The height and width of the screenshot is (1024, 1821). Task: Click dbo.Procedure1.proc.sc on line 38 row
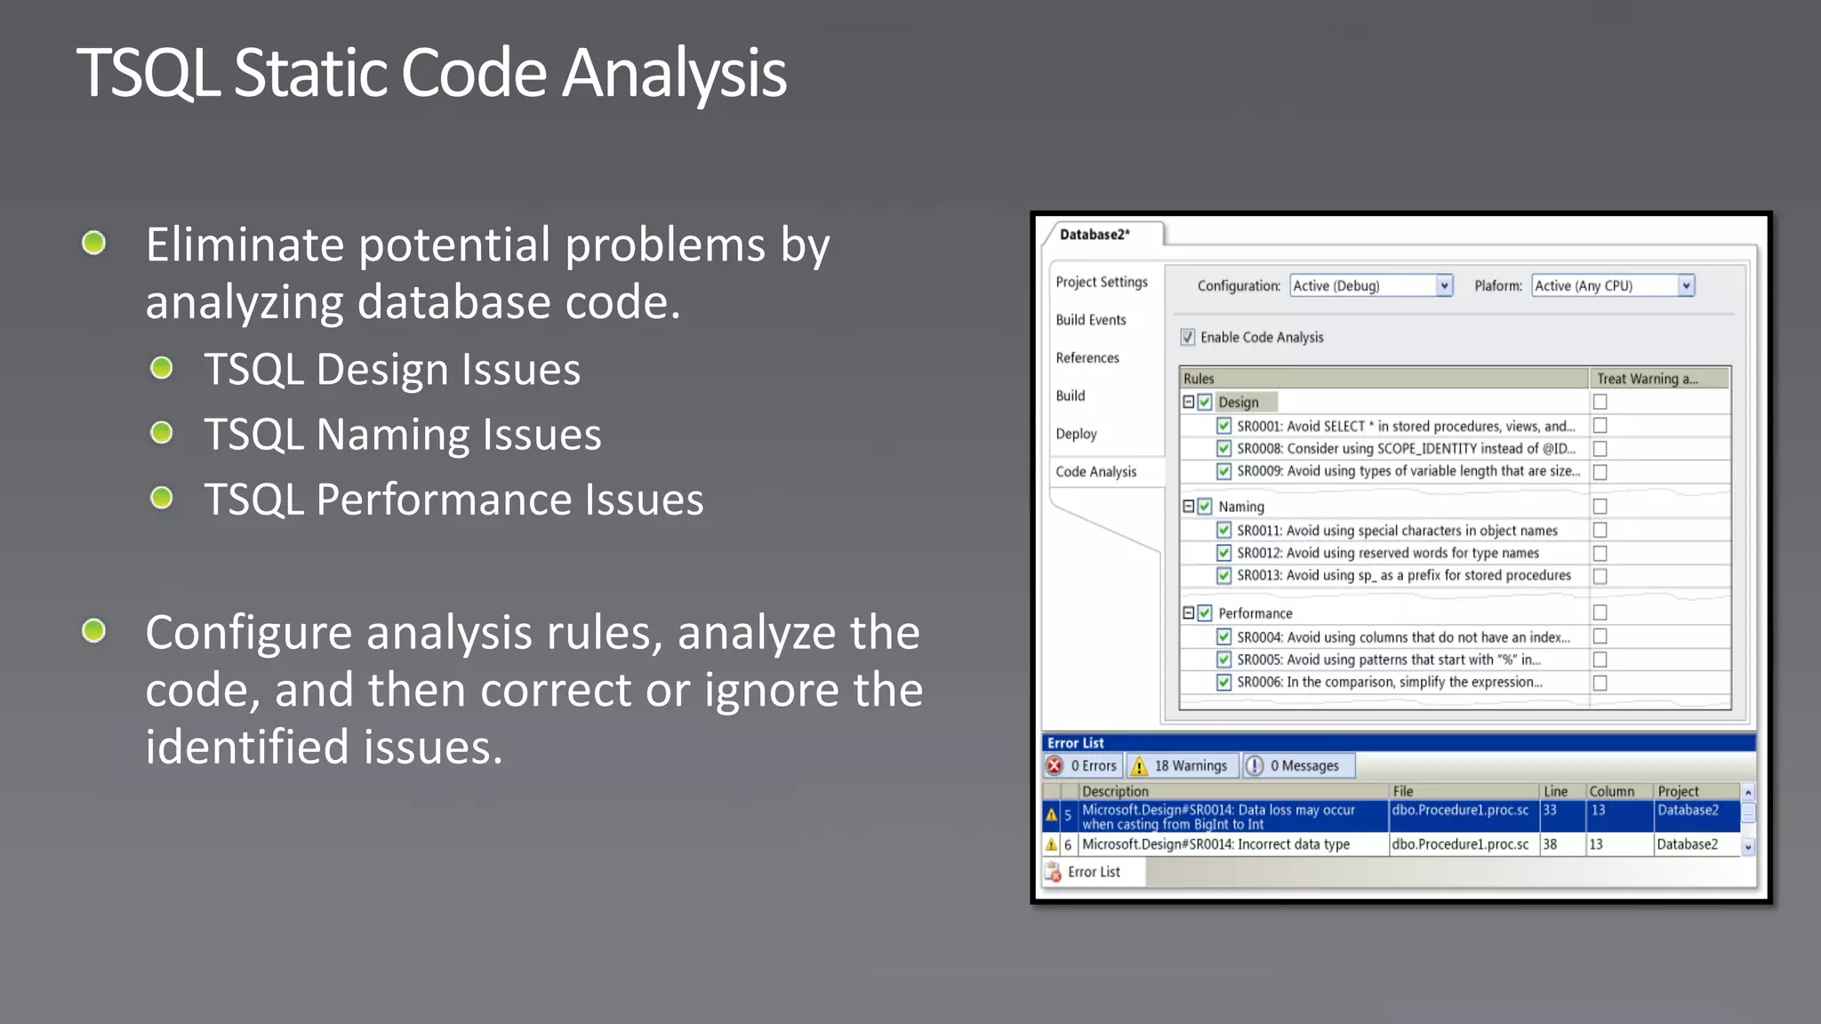(x=1460, y=844)
